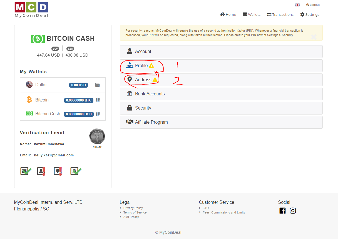
Task: Open the Terms of Service link
Action: click(x=135, y=213)
